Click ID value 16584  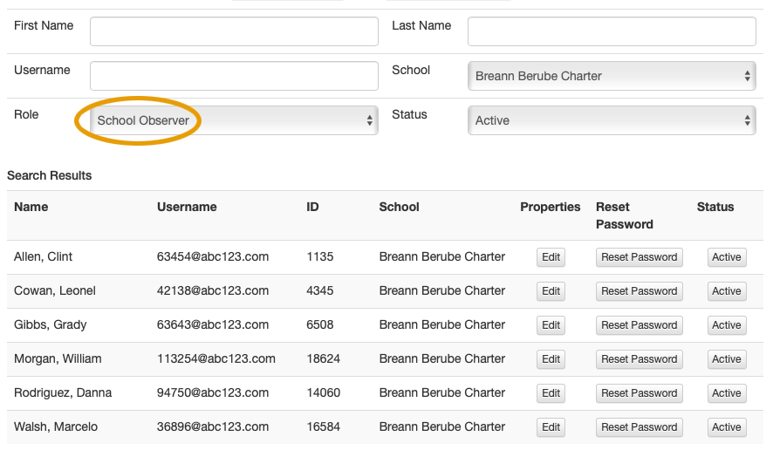point(324,427)
